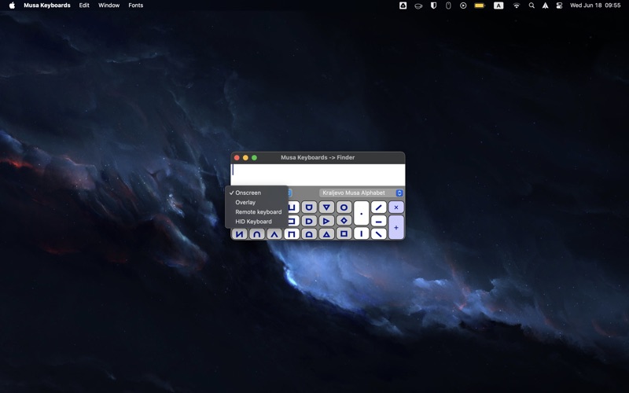Tap the downward triangle key

326,208
